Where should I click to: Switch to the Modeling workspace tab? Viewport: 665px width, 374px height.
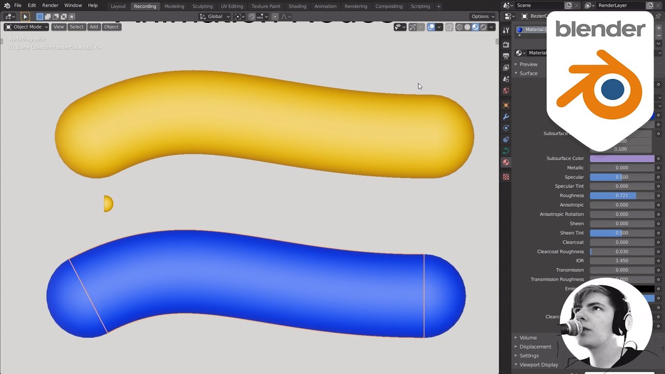pyautogui.click(x=174, y=6)
